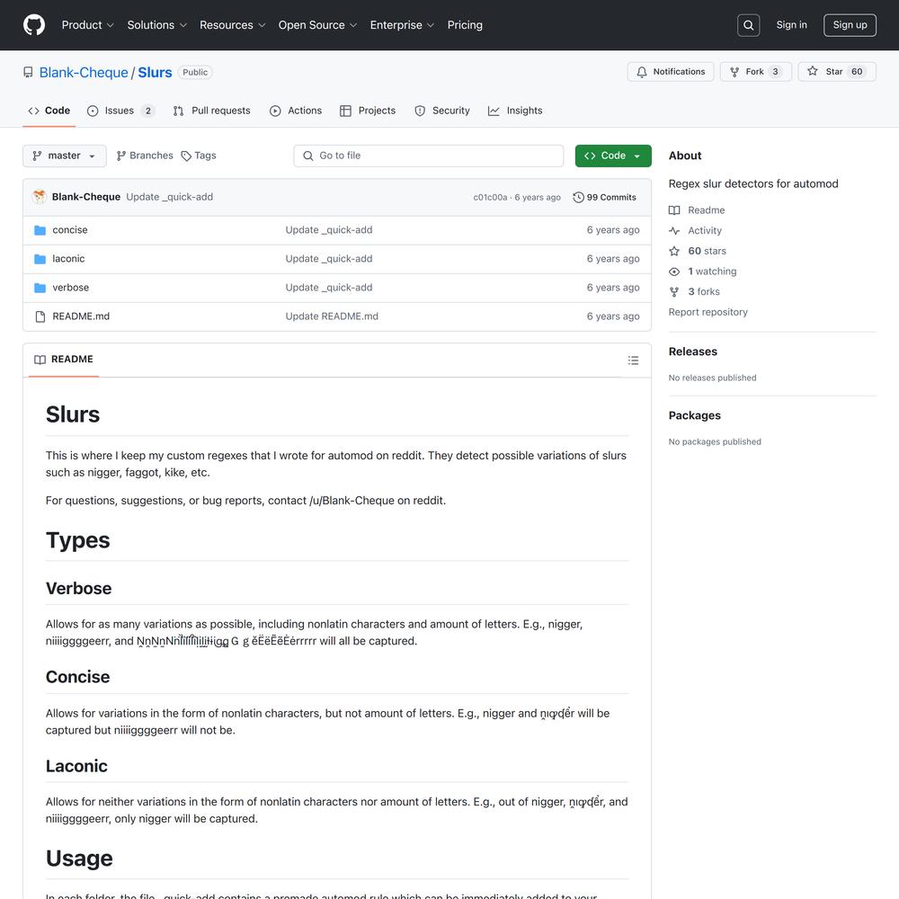Open the concise folder
The height and width of the screenshot is (899, 899).
[x=70, y=230]
